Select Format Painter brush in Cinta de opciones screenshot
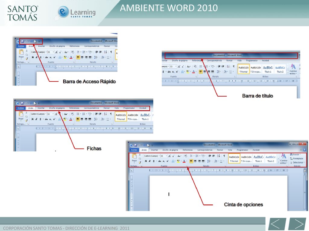Screen dimensions: 309x231 [140, 162]
